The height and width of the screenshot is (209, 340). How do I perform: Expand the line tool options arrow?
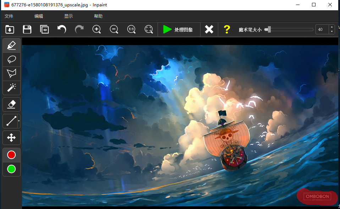(19, 121)
